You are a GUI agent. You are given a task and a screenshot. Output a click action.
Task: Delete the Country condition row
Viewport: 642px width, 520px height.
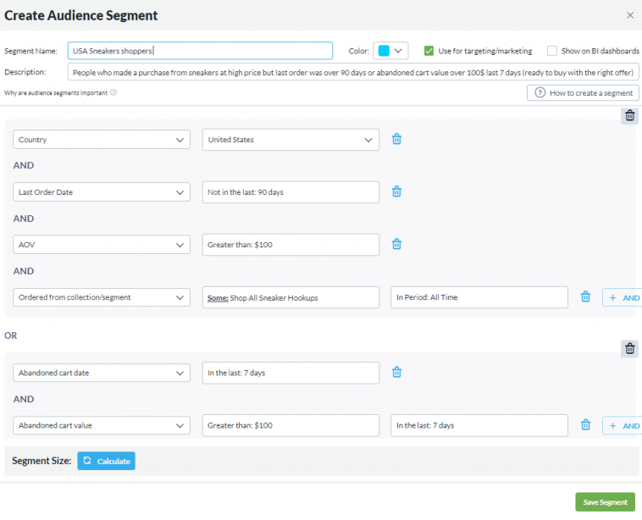[x=396, y=139]
